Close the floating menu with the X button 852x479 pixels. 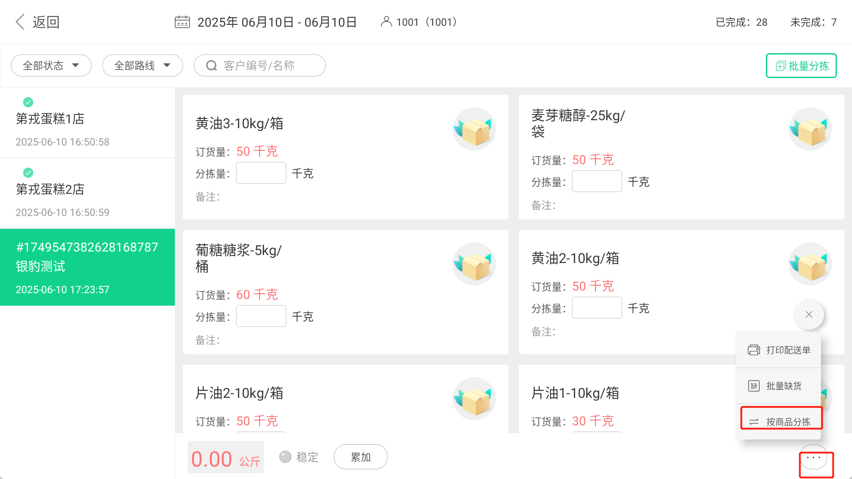click(x=809, y=314)
